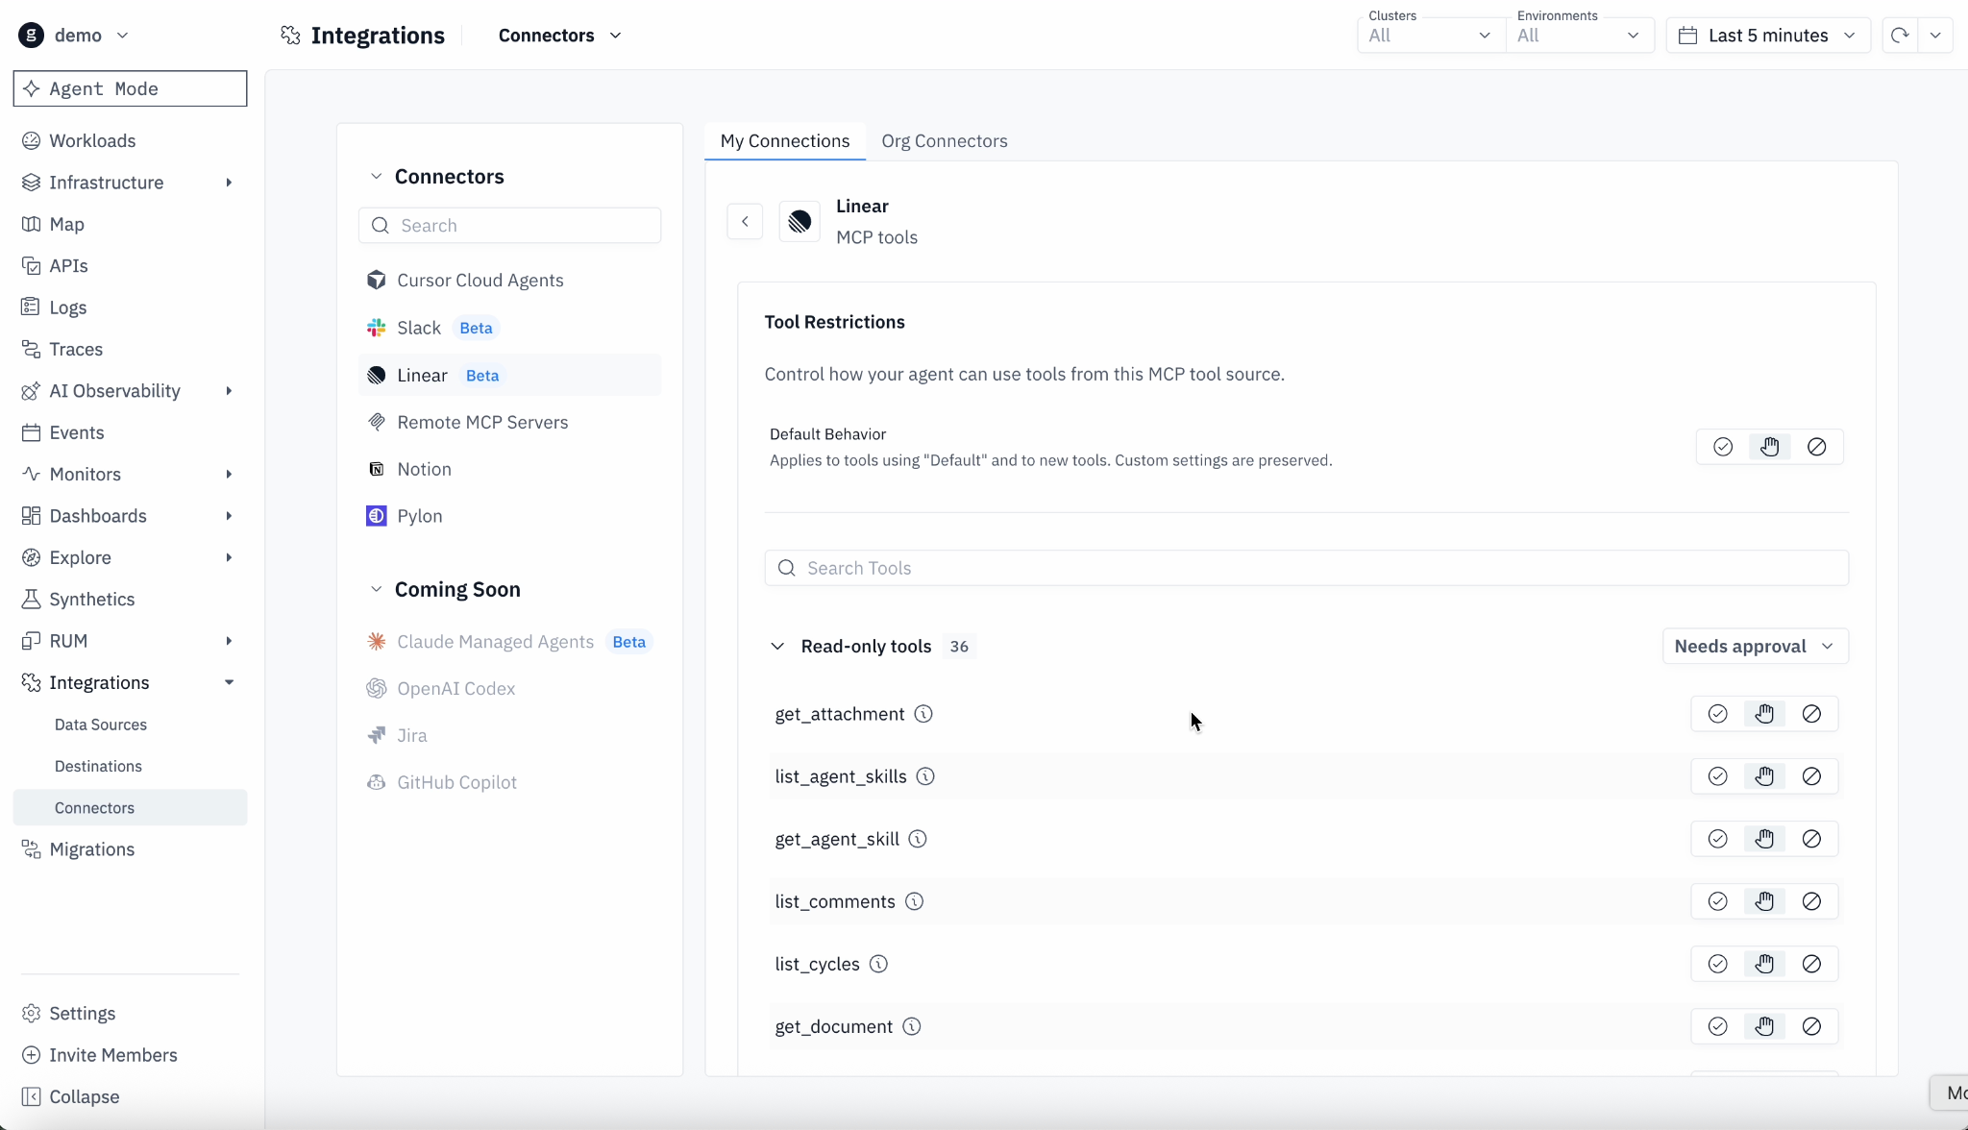Open Events in the sidebar
This screenshot has width=1968, height=1130.
pos(130,432)
